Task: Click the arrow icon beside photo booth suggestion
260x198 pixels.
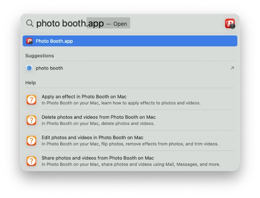Action: click(x=232, y=68)
